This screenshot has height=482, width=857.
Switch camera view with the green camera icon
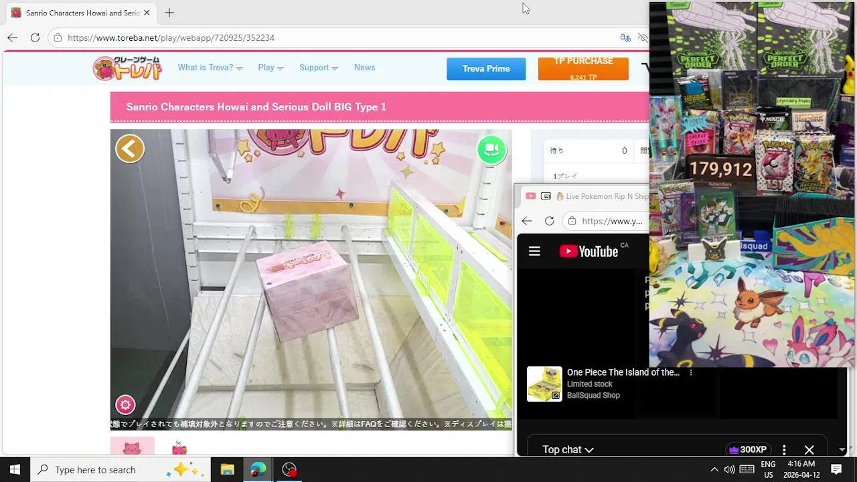491,149
